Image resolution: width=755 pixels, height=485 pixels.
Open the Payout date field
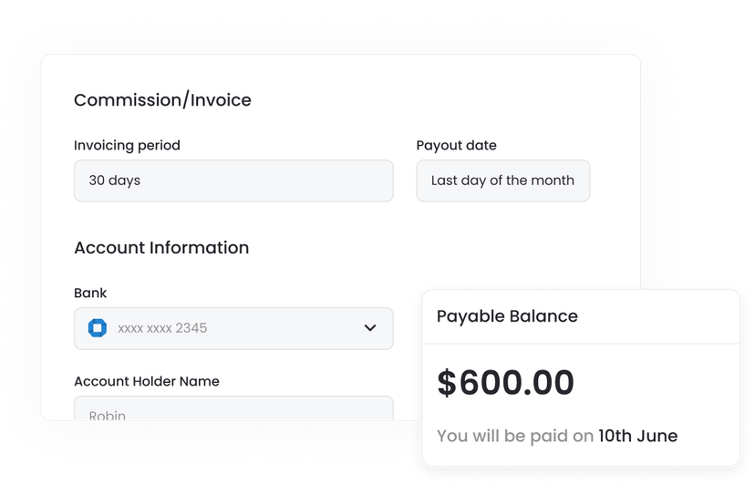pos(502,181)
